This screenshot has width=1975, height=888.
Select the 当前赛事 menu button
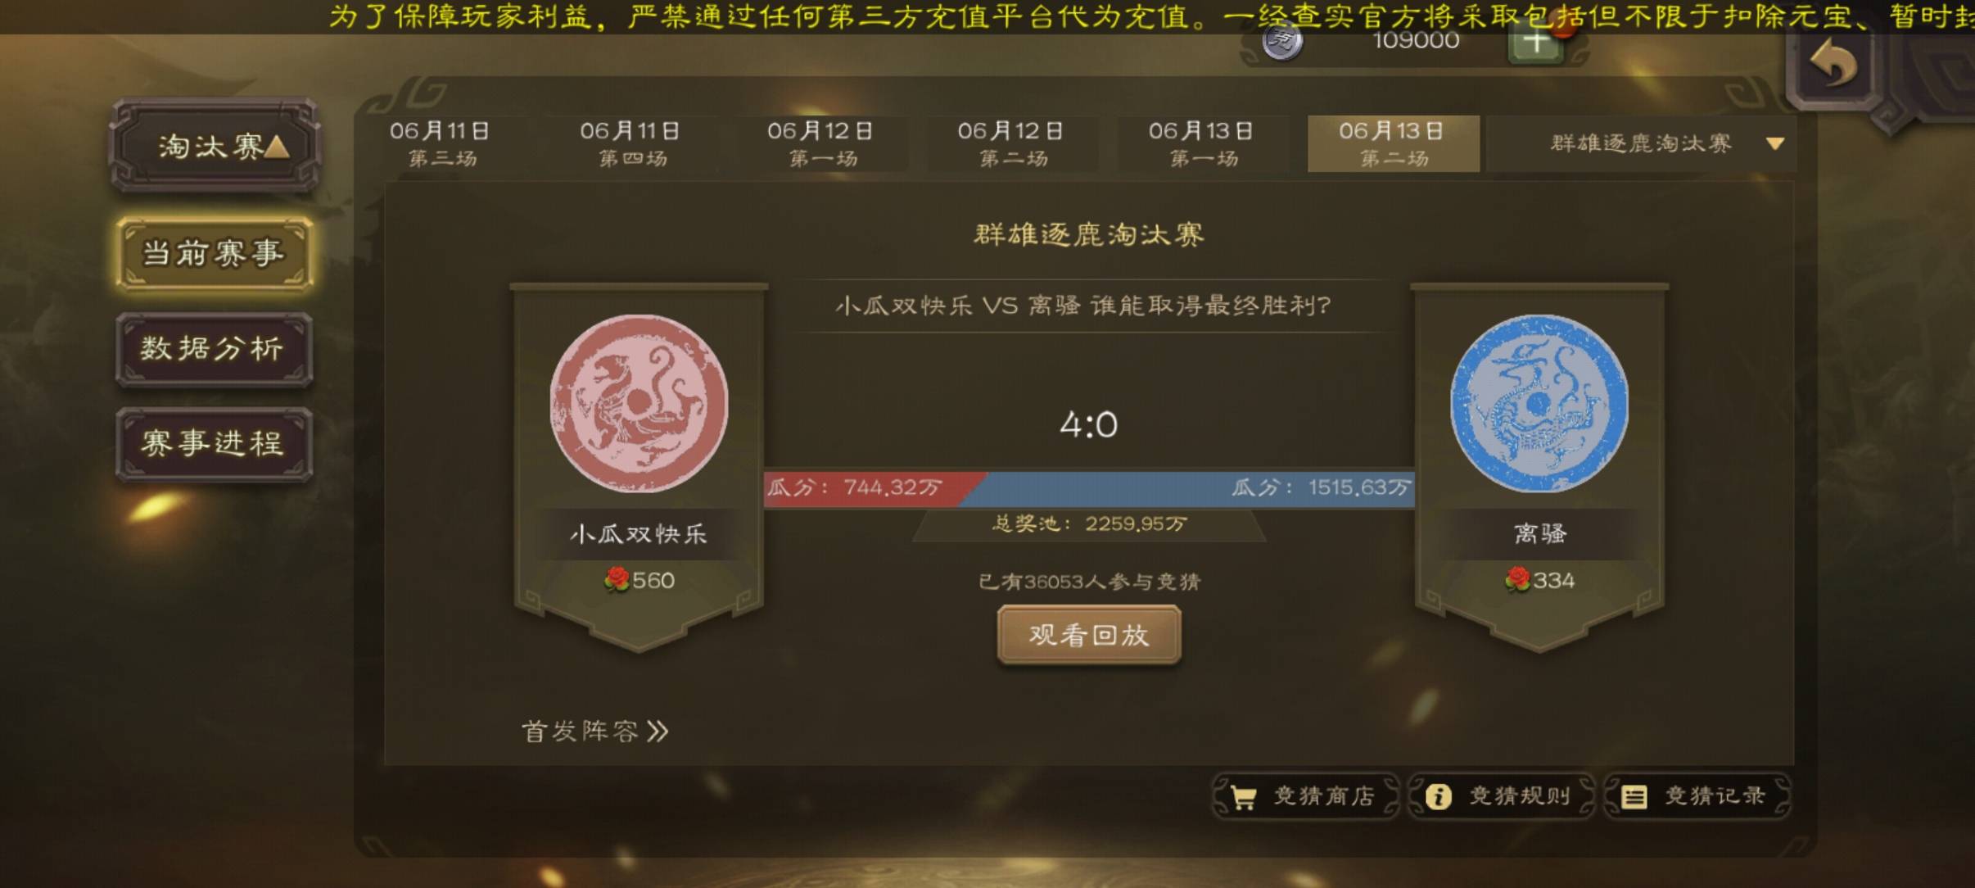tap(214, 254)
